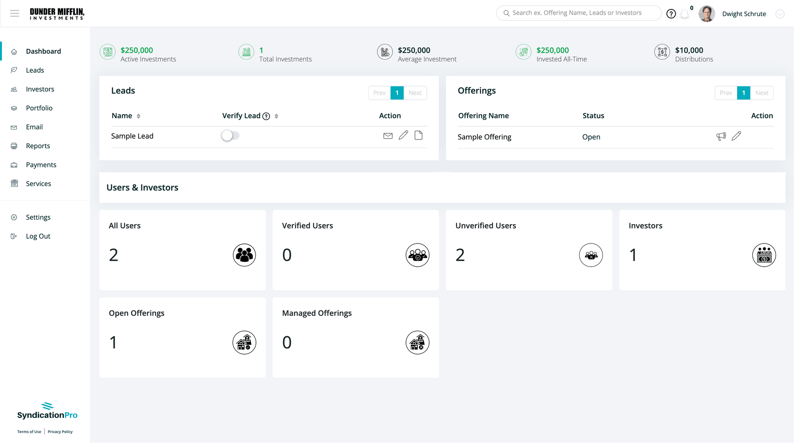This screenshot has width=794, height=443.
Task: Click Next in the Leads pagination
Action: [x=415, y=93]
